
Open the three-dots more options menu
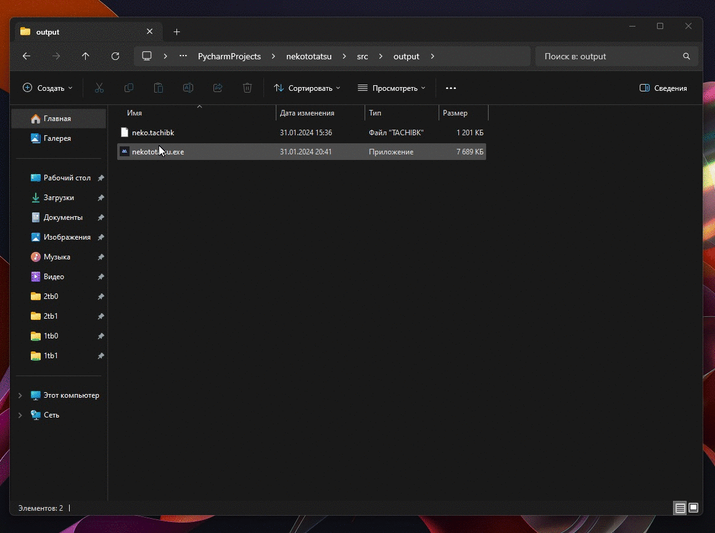451,88
